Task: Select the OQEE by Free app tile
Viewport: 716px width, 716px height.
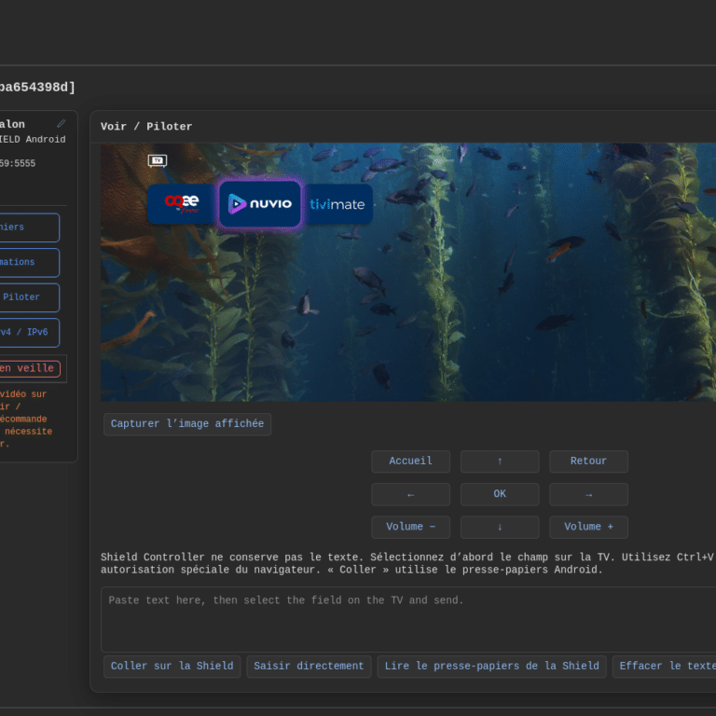Action: (181, 203)
